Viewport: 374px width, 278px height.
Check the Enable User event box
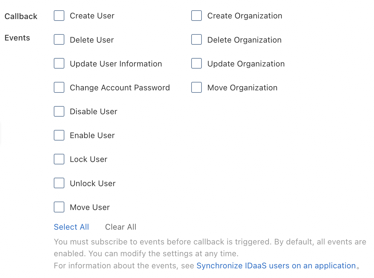coord(59,135)
